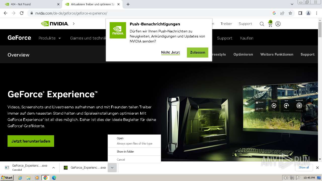Screen dimensions: 322x181
Task: Click Zulassen to allow notifications
Action: click(x=197, y=52)
